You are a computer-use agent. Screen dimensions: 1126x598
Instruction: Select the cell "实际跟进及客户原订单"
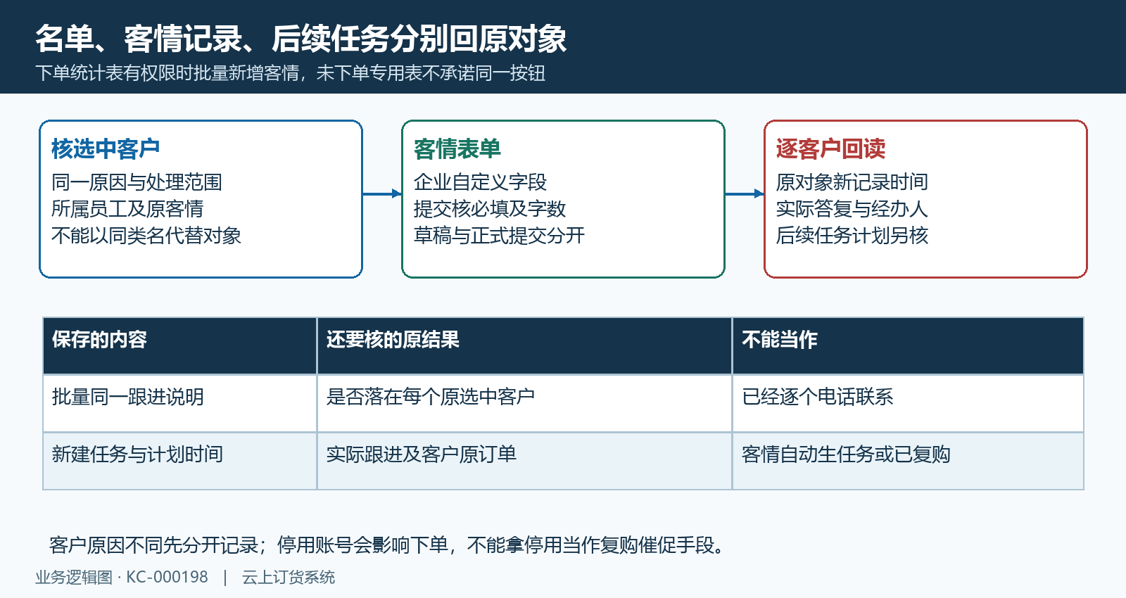point(525,462)
